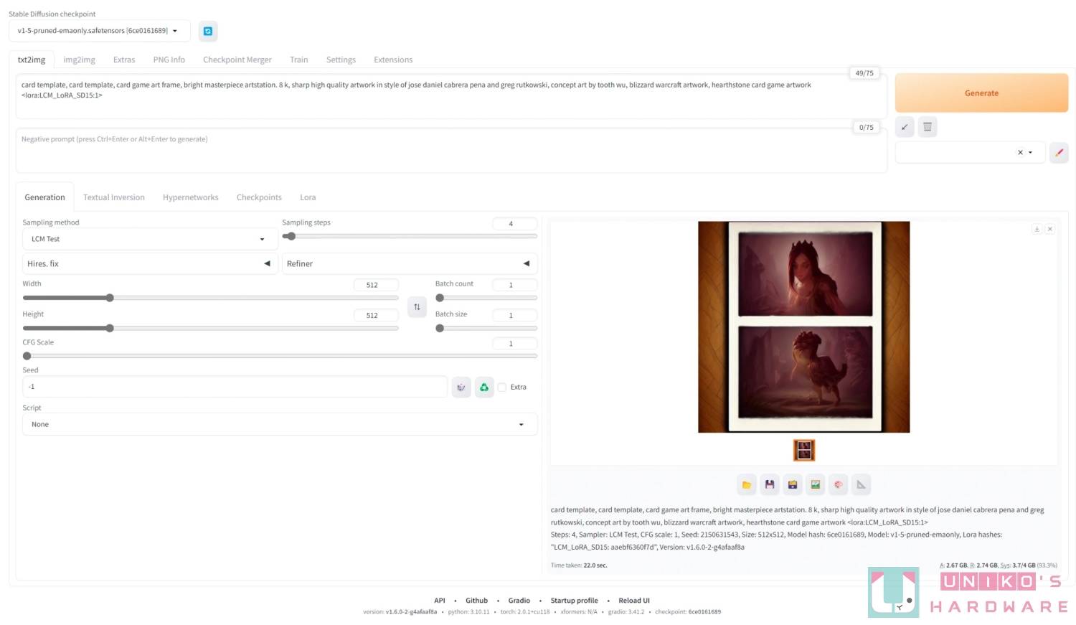Click into the Negative prompt field

point(450,151)
